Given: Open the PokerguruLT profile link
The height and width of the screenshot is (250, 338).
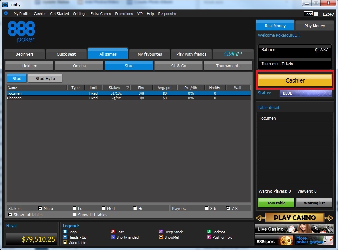Looking at the screenshot, I should coord(288,35).
